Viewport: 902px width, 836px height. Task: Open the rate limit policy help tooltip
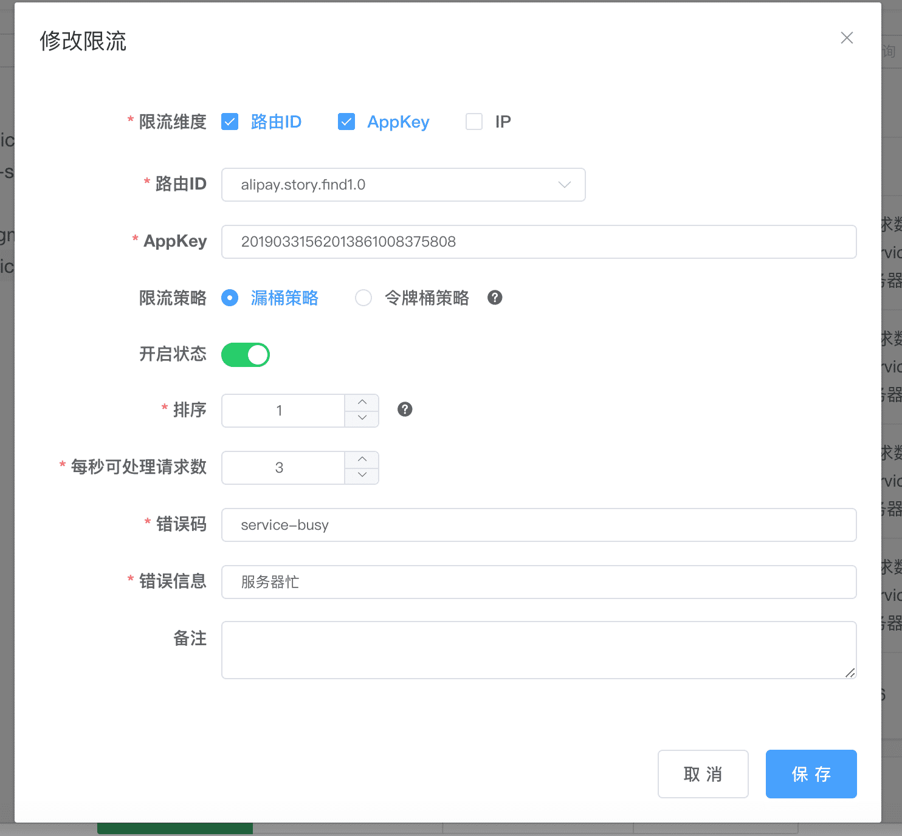click(495, 298)
